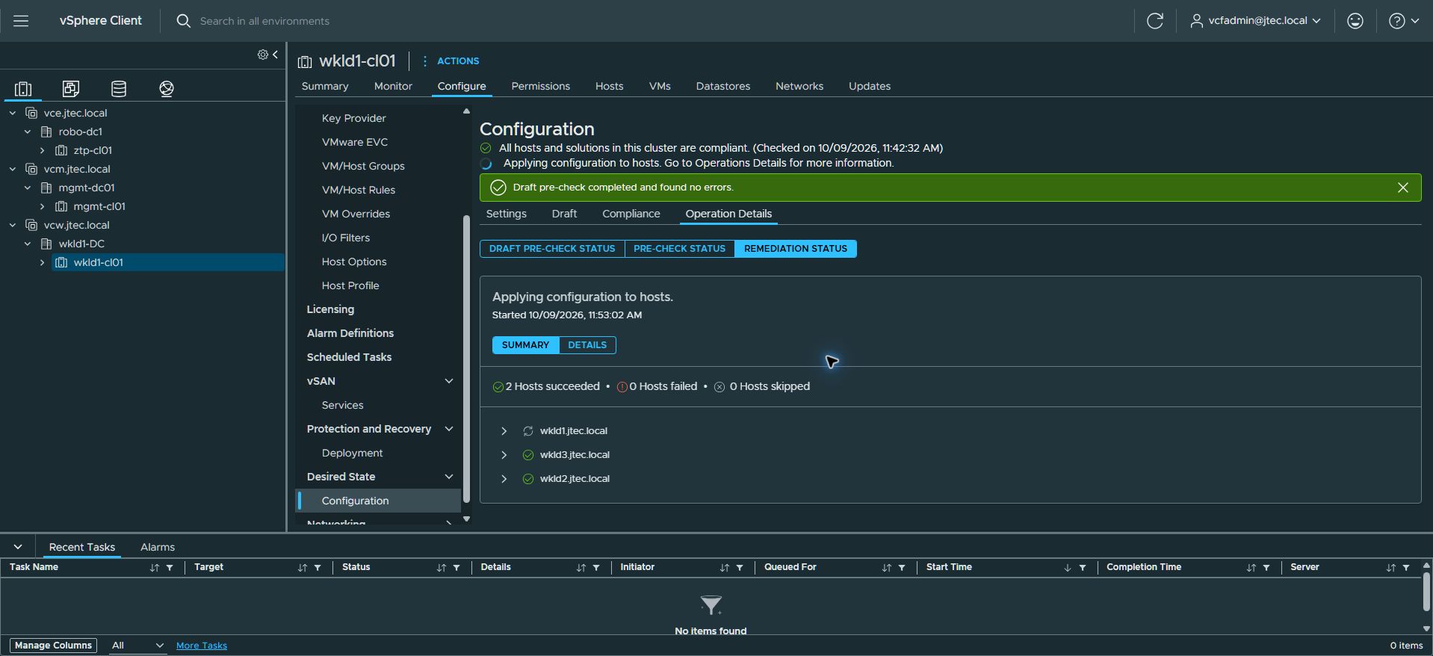Switch to VMs and Templates inventory view
The image size is (1433, 656).
point(71,89)
